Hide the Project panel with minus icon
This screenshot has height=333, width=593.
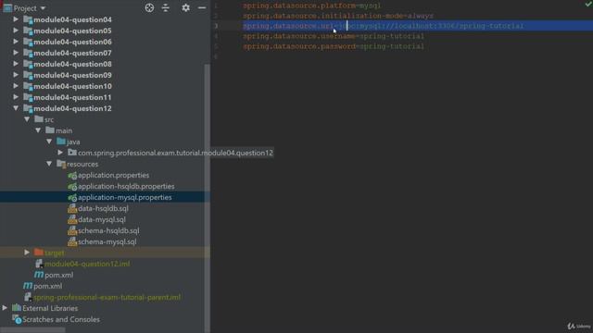(x=202, y=7)
